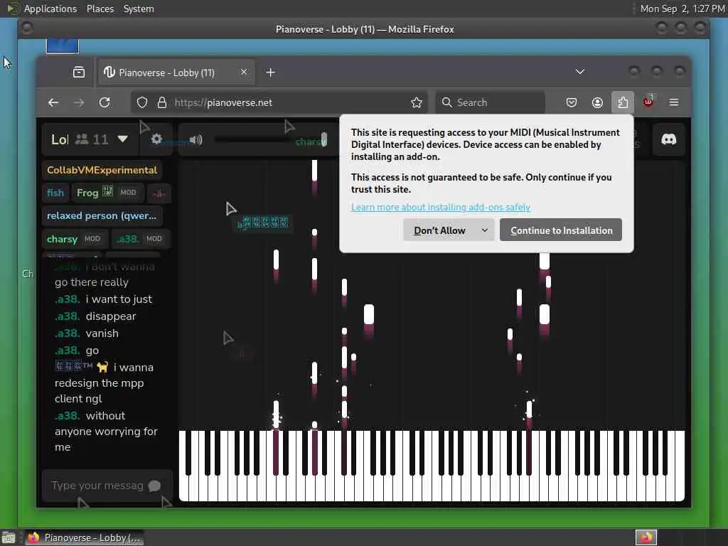Click chat message 'disappear'

pyautogui.click(x=110, y=316)
